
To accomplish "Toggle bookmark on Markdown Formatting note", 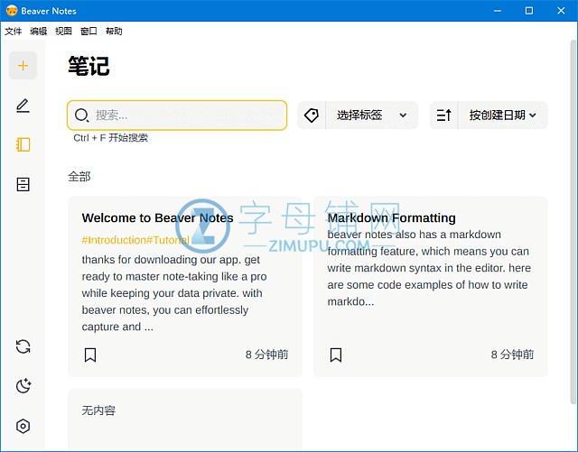I will (336, 355).
